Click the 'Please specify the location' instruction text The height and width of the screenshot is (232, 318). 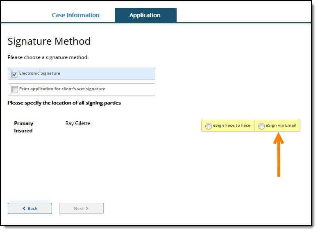64,103
